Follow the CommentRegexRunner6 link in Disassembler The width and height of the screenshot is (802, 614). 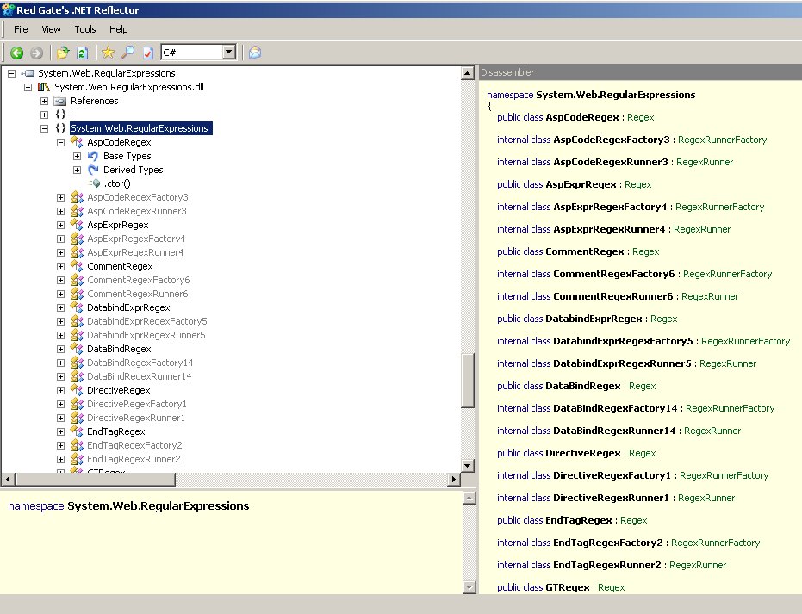click(613, 296)
